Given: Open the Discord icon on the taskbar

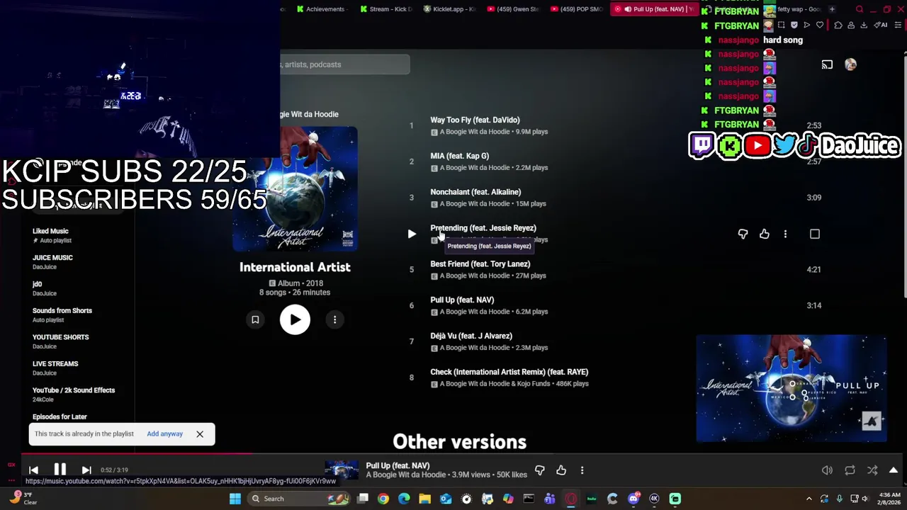Looking at the screenshot, I should coord(633,499).
